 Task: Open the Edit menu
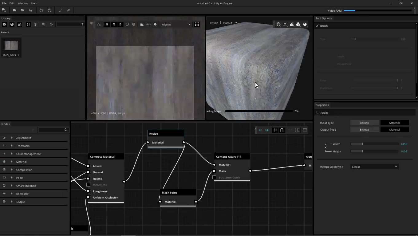[x=12, y=3]
